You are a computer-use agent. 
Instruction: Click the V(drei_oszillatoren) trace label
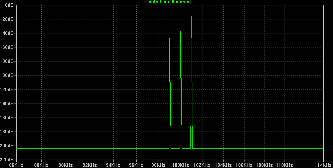coord(169,2)
